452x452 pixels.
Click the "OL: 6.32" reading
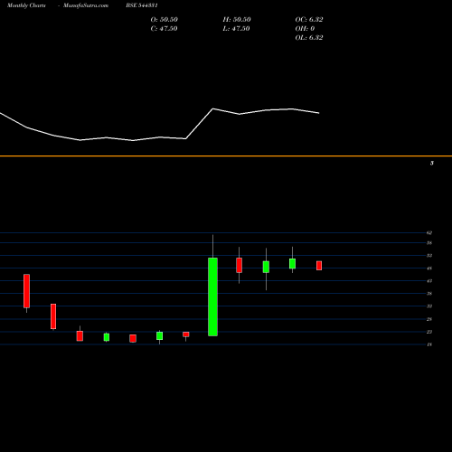[x=309, y=37]
